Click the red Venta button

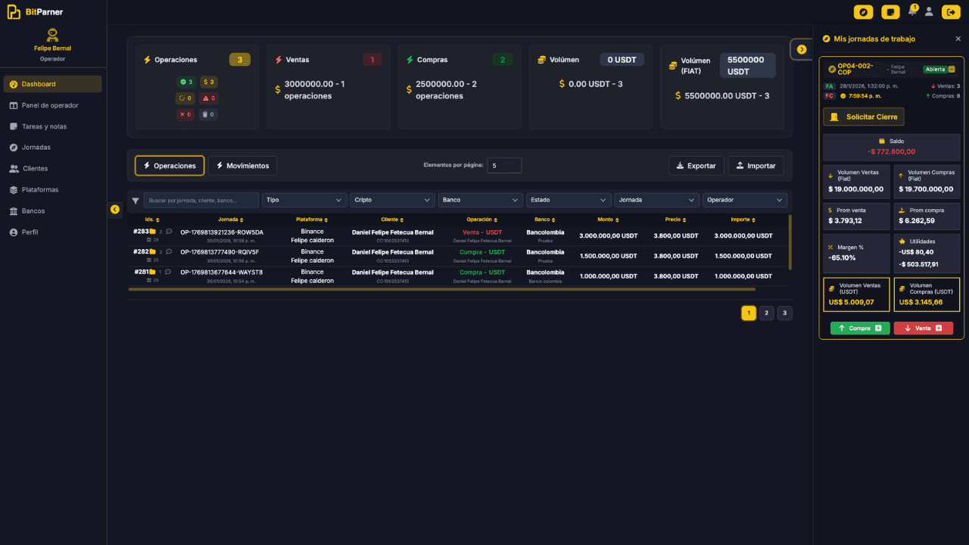coord(924,329)
